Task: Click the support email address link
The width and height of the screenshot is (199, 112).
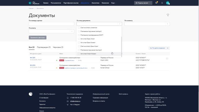Action: coord(75,101)
